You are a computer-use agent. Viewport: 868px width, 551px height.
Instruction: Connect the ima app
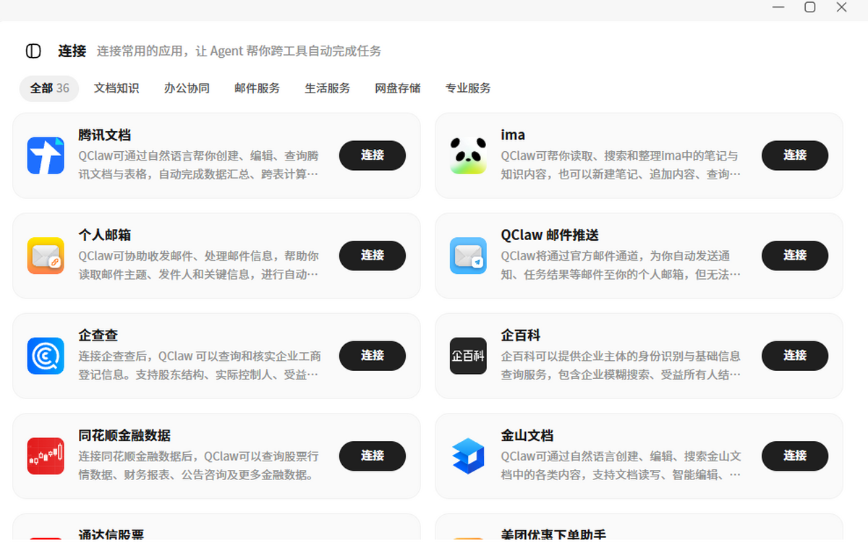pyautogui.click(x=795, y=155)
